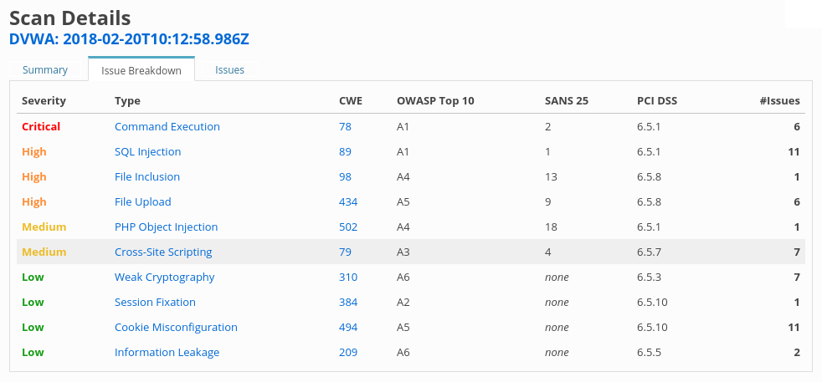The image size is (822, 382).
Task: Click the Session Fixation link
Action: (155, 303)
